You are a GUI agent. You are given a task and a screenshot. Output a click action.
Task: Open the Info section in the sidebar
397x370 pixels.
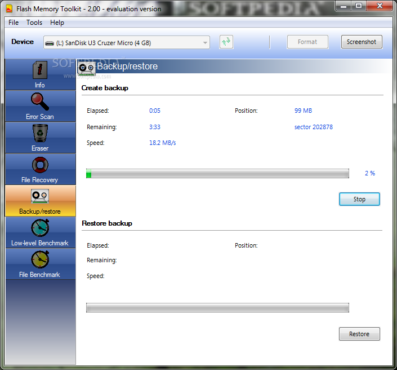(40, 74)
